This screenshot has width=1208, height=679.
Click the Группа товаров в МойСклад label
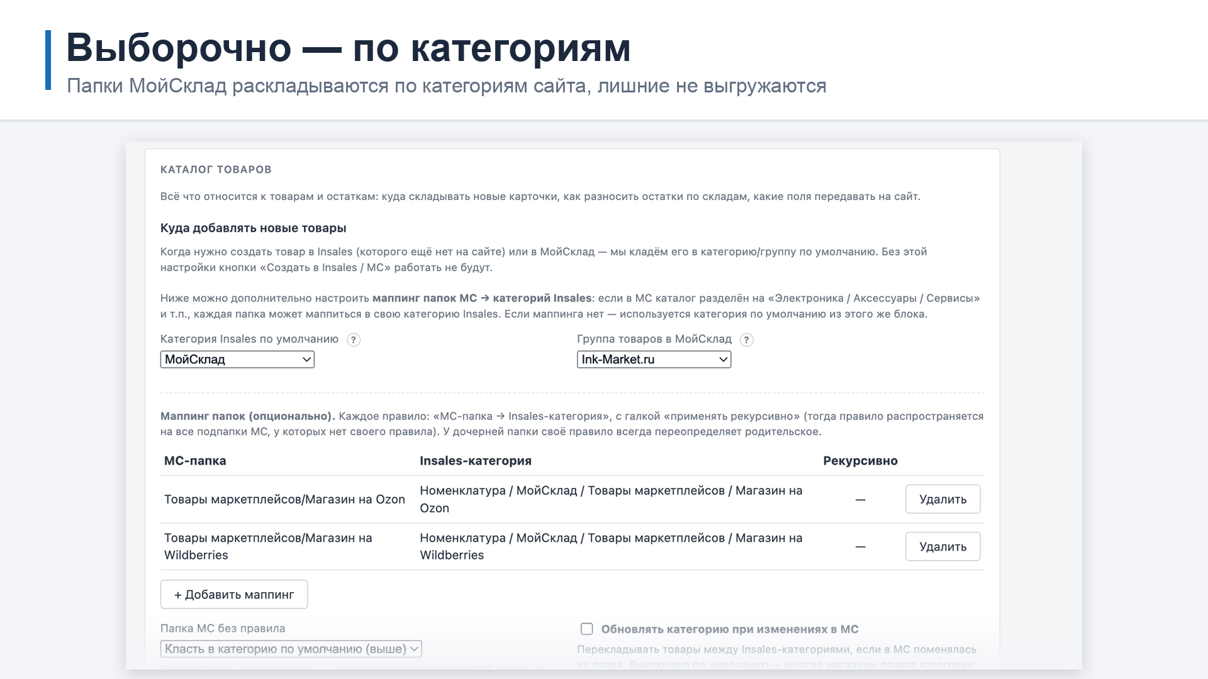tap(654, 339)
